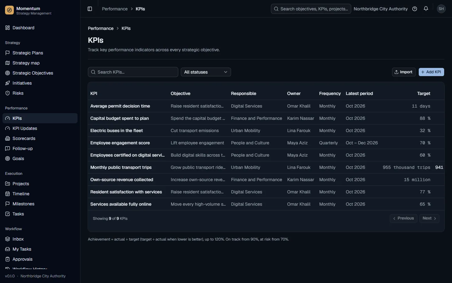Click the Timeline calendar icon

(x=8, y=194)
